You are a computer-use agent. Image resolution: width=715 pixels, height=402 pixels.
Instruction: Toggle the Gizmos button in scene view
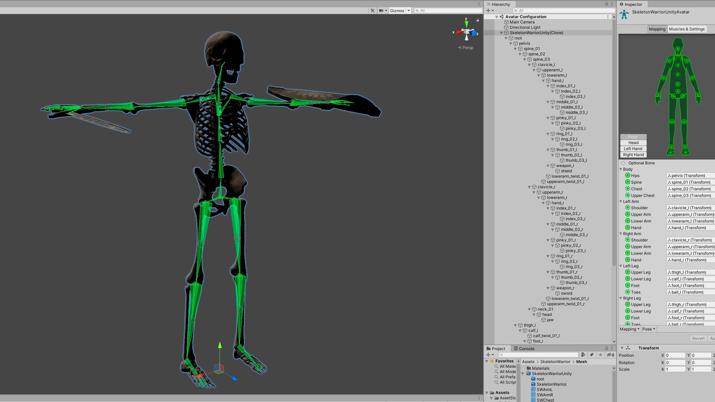pyautogui.click(x=397, y=10)
